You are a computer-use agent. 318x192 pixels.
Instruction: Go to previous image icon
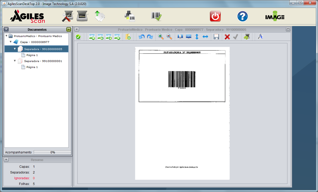(100, 37)
